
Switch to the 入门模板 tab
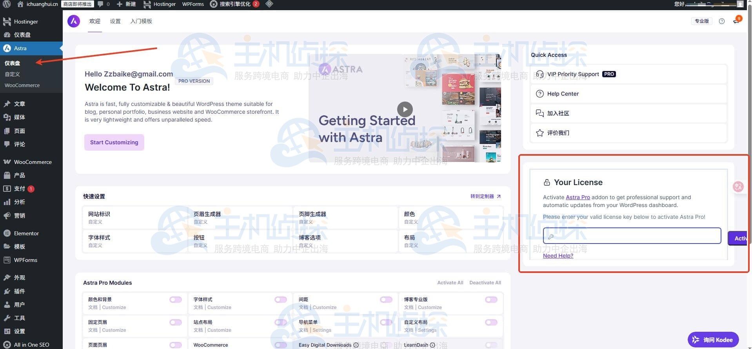pyautogui.click(x=141, y=21)
